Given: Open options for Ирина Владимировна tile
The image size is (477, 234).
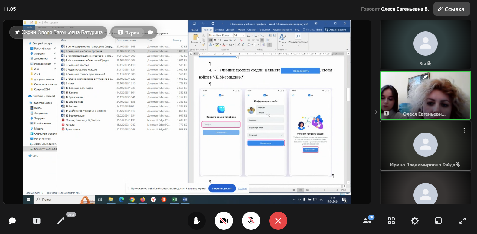Looking at the screenshot, I should 464,130.
